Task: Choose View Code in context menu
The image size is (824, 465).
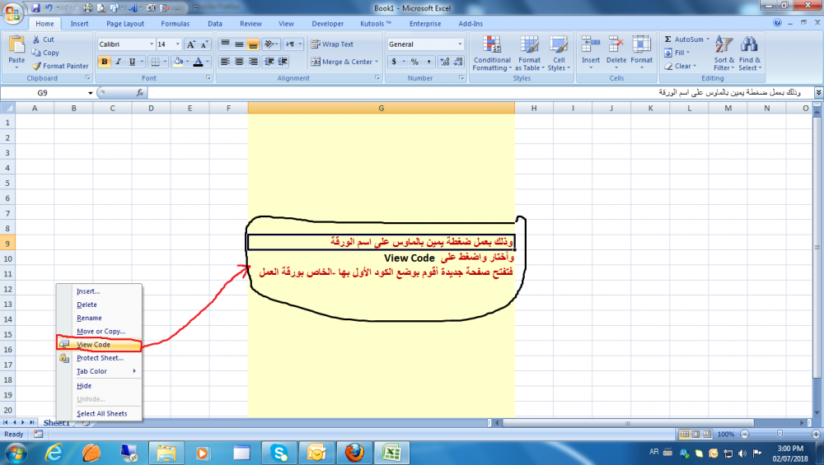Action: [x=99, y=345]
